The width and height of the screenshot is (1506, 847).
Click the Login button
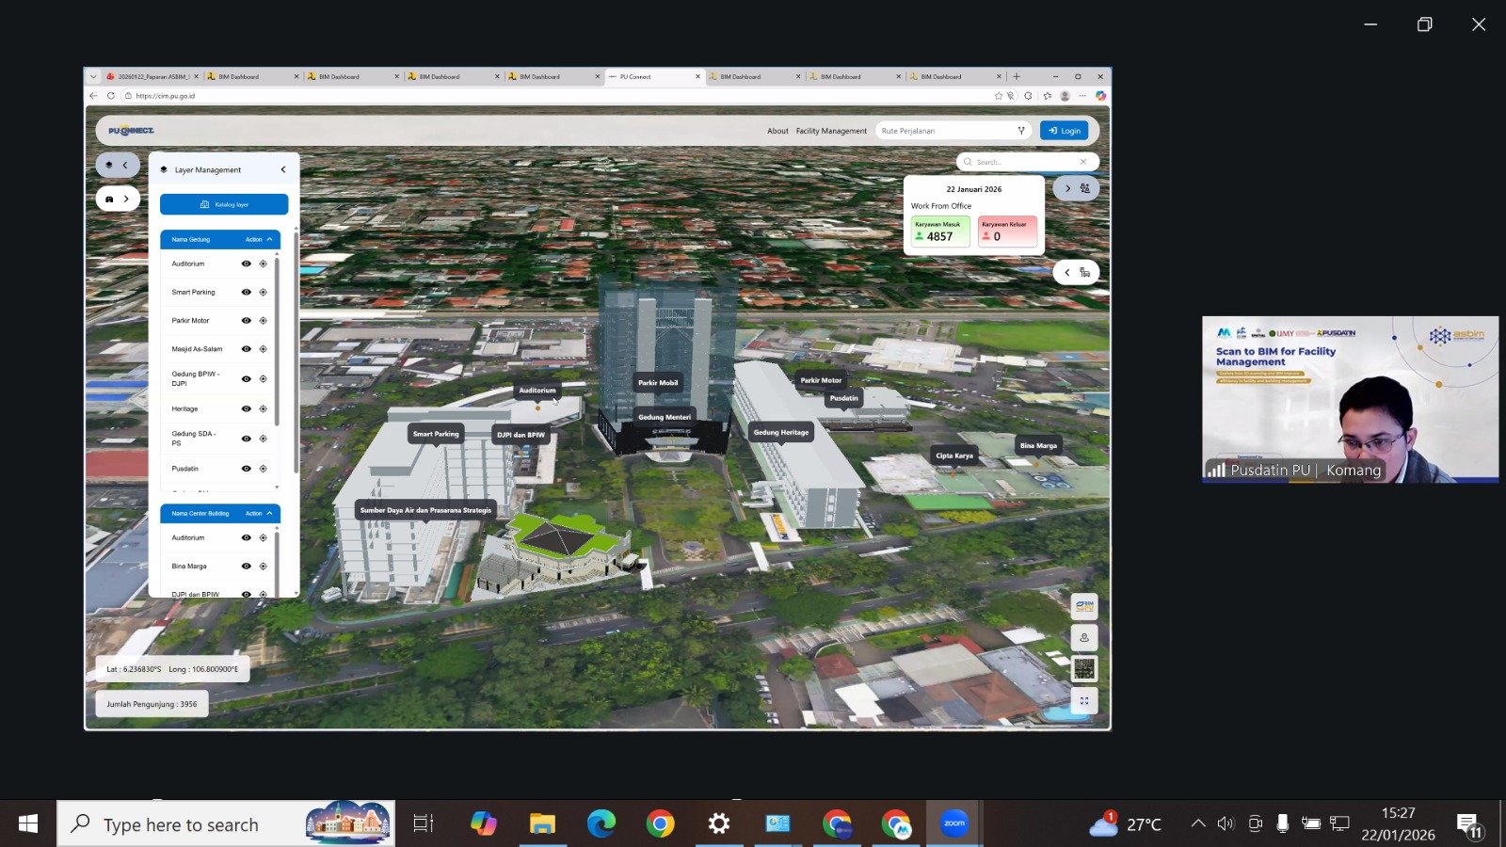click(x=1065, y=131)
